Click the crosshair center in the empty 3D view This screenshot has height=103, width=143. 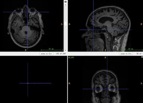(28, 83)
